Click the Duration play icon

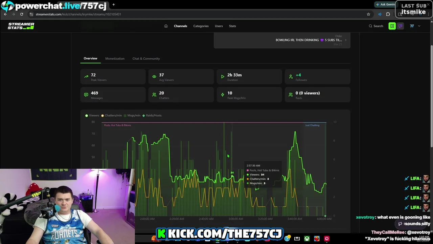tap(222, 77)
